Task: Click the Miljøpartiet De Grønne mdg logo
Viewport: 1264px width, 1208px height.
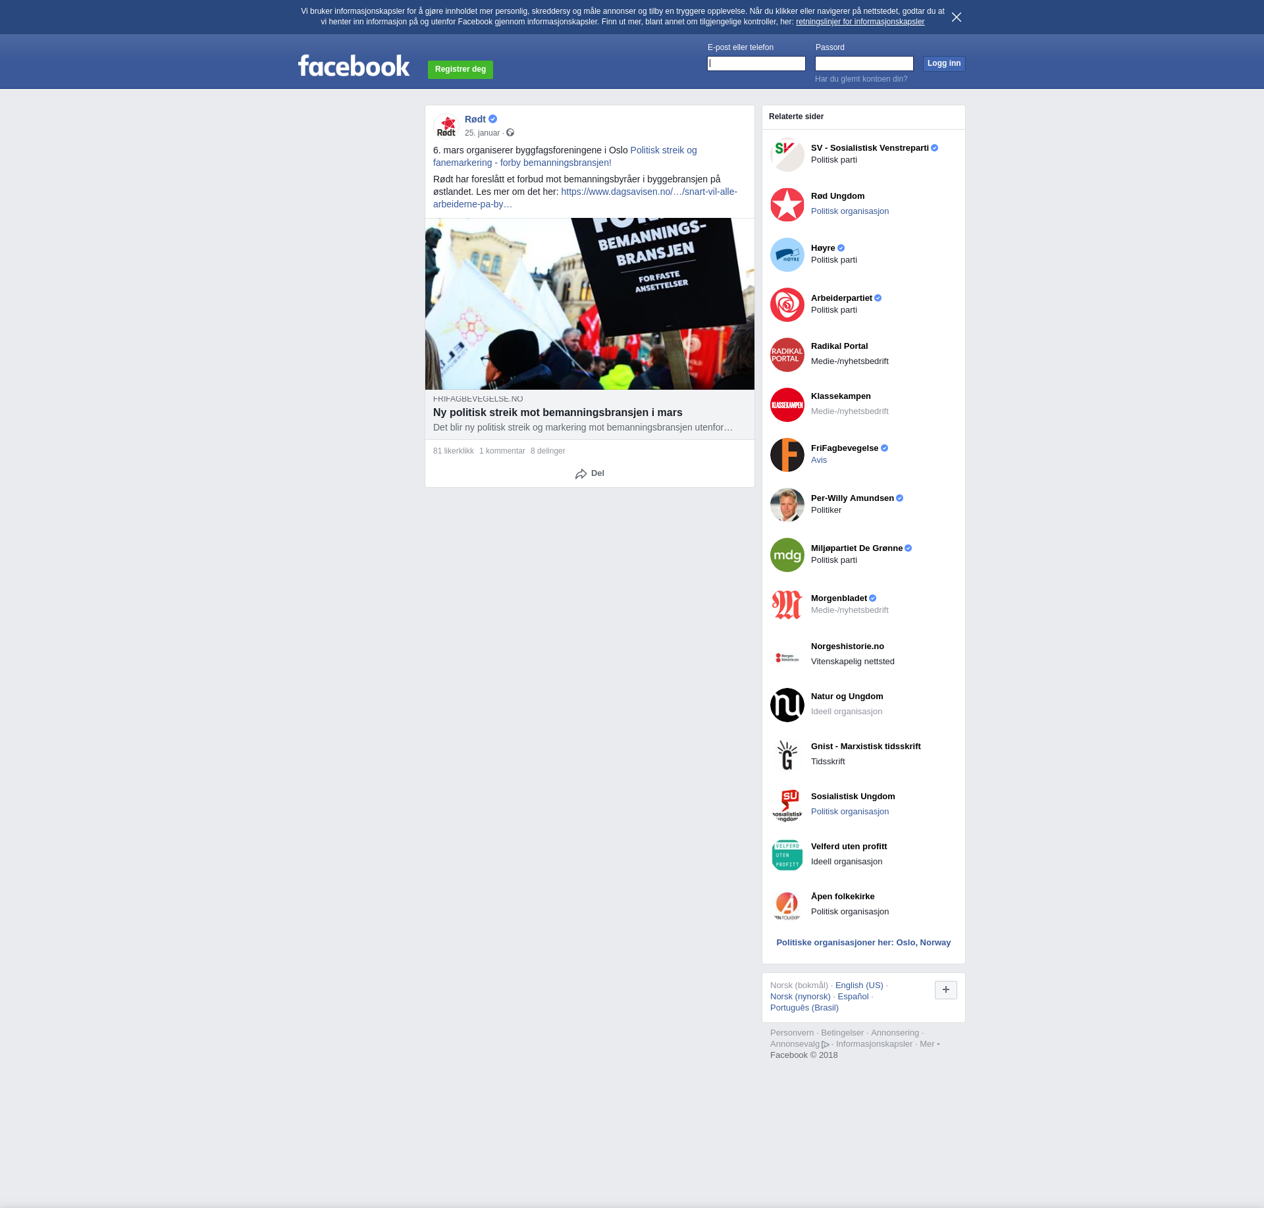Action: pyautogui.click(x=787, y=555)
